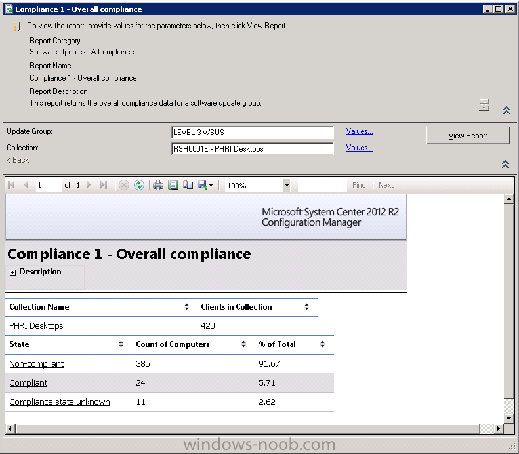The height and width of the screenshot is (454, 519).
Task: Go to first page of the report
Action: tap(11, 185)
